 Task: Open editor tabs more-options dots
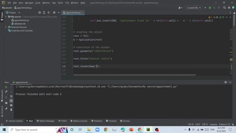230,13
